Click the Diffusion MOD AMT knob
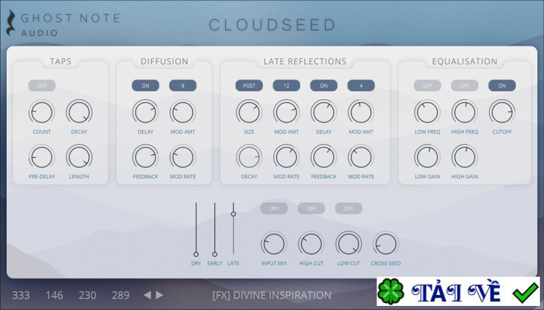The image size is (544, 310). [x=183, y=112]
